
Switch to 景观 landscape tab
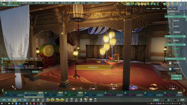click(x=15, y=100)
